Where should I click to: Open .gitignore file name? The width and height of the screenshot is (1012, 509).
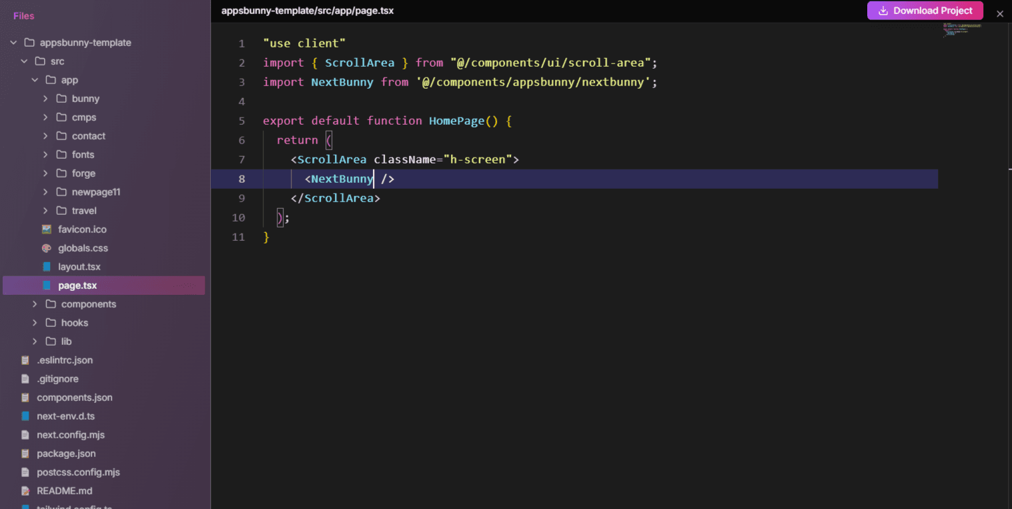pyautogui.click(x=57, y=379)
